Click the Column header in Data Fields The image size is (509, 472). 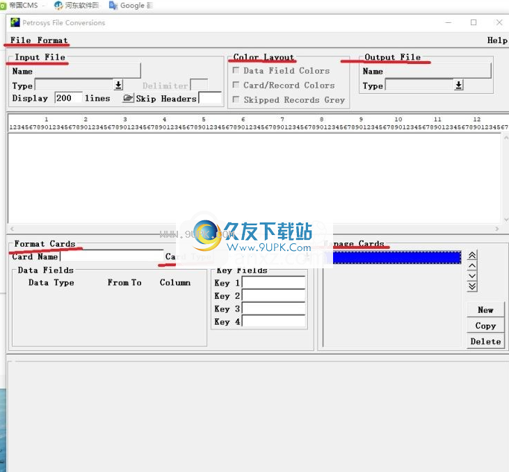tap(175, 283)
